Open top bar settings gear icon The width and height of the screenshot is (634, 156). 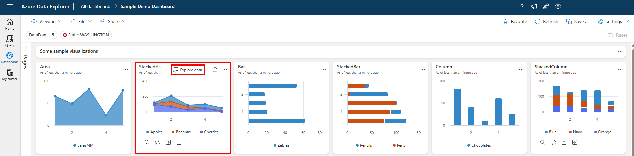[x=558, y=6]
